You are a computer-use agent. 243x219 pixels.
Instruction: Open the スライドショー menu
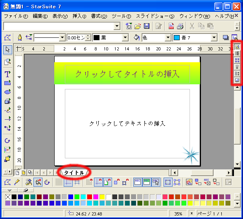pyautogui.click(x=155, y=16)
